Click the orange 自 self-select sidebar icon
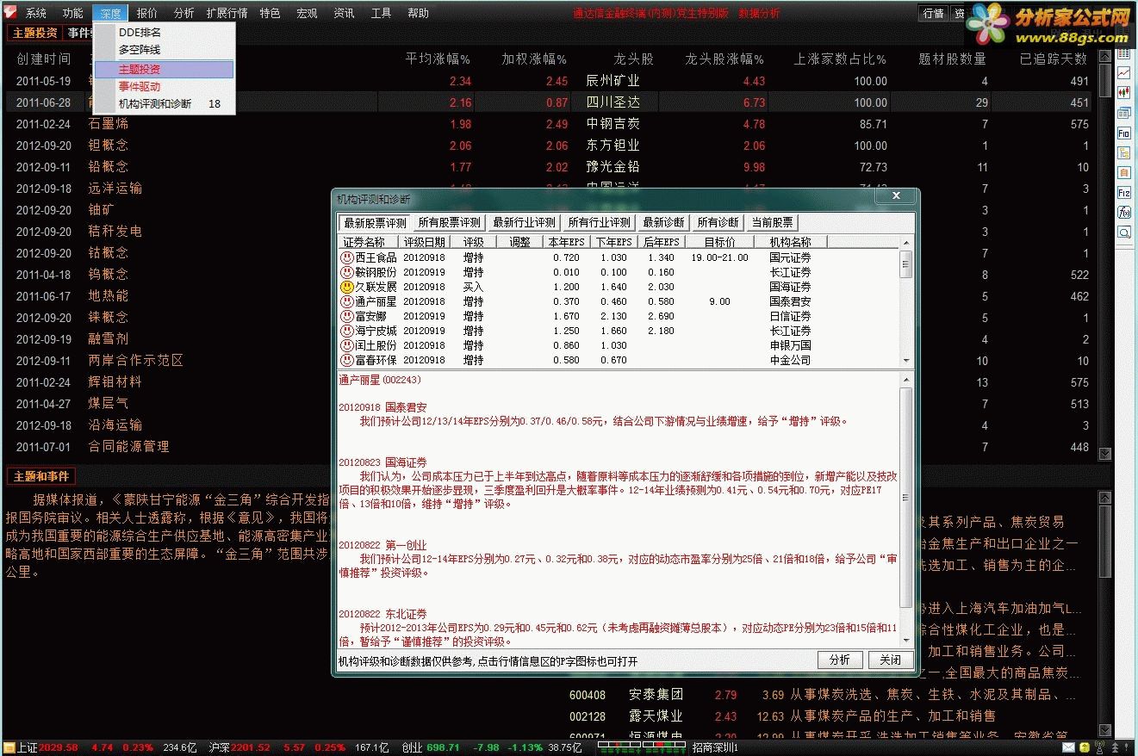This screenshot has width=1138, height=756. click(x=1124, y=173)
